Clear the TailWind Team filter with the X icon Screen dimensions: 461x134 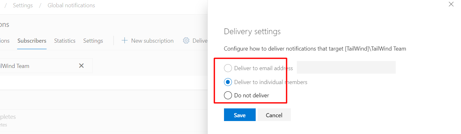(81, 66)
